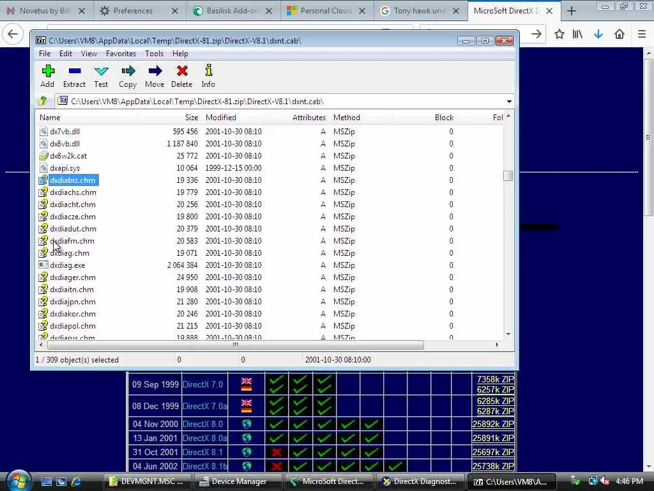The image size is (654, 491).
Task: Sort file list by Name column
Action: [x=86, y=118]
